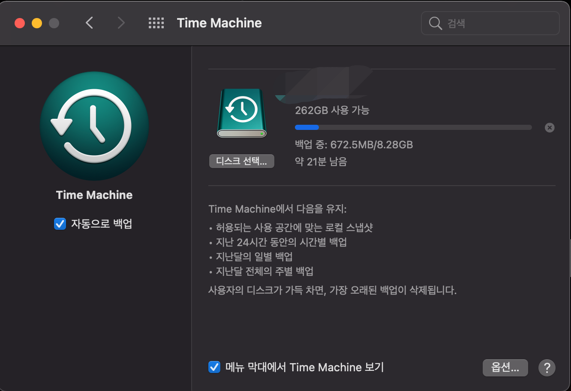Viewport: 571px width, 391px height.
Task: Stop the backup with the x button
Action: (549, 127)
